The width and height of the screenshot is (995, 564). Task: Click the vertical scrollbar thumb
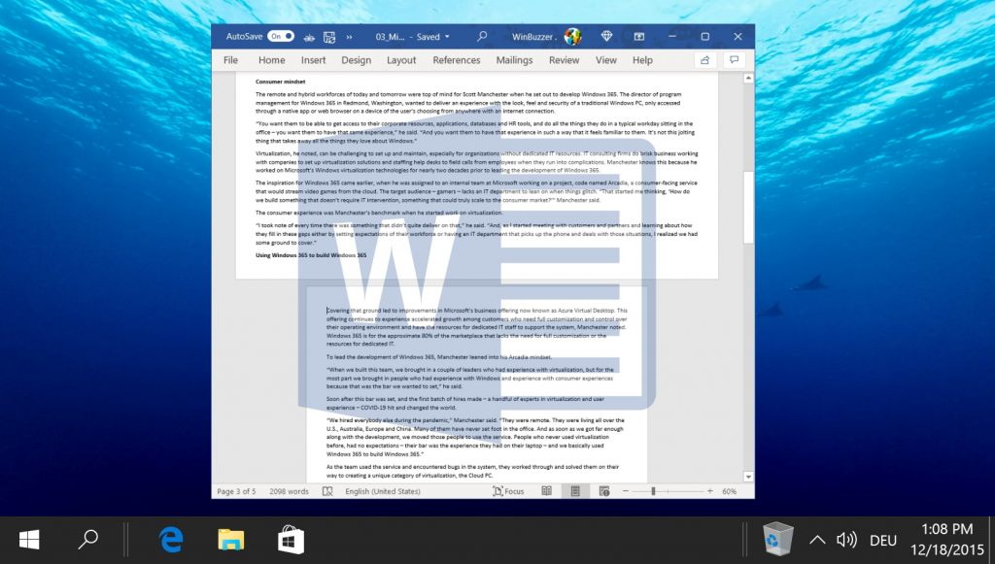[748, 207]
